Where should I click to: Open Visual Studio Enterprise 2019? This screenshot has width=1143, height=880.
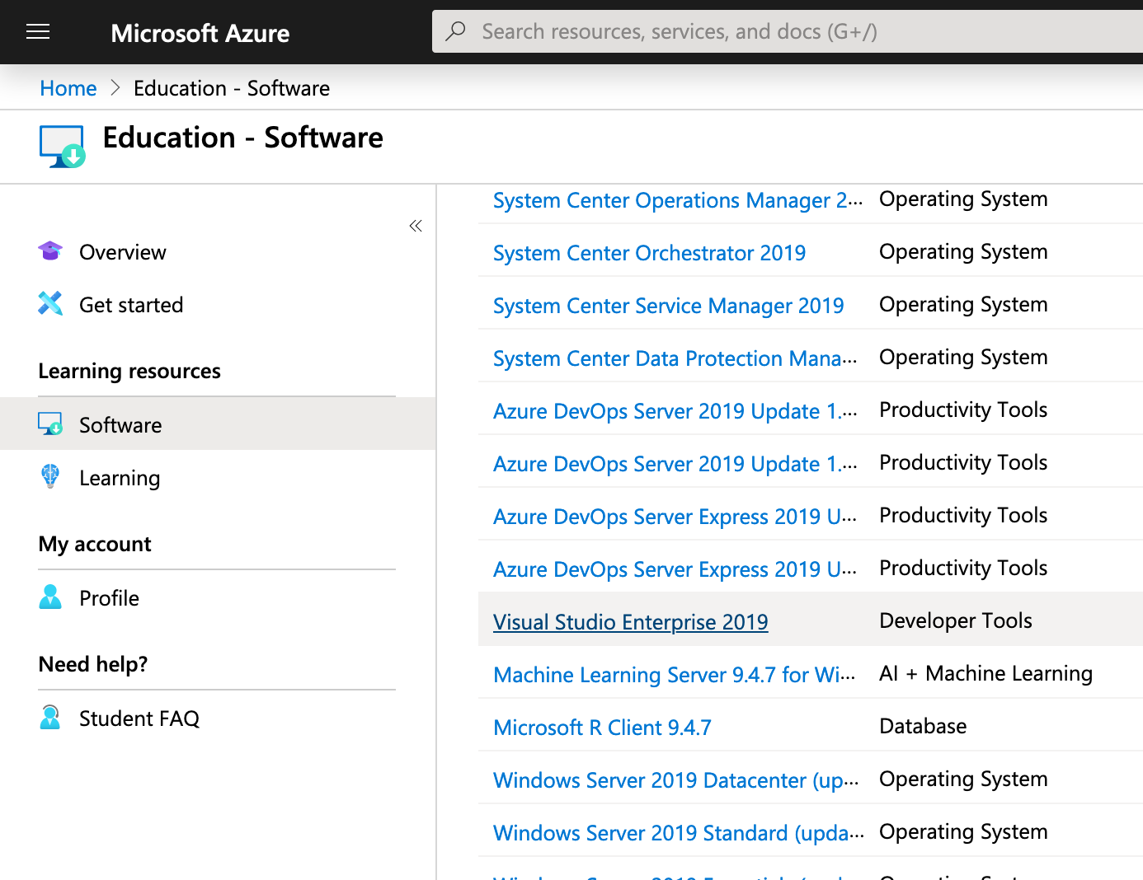pyautogui.click(x=630, y=622)
